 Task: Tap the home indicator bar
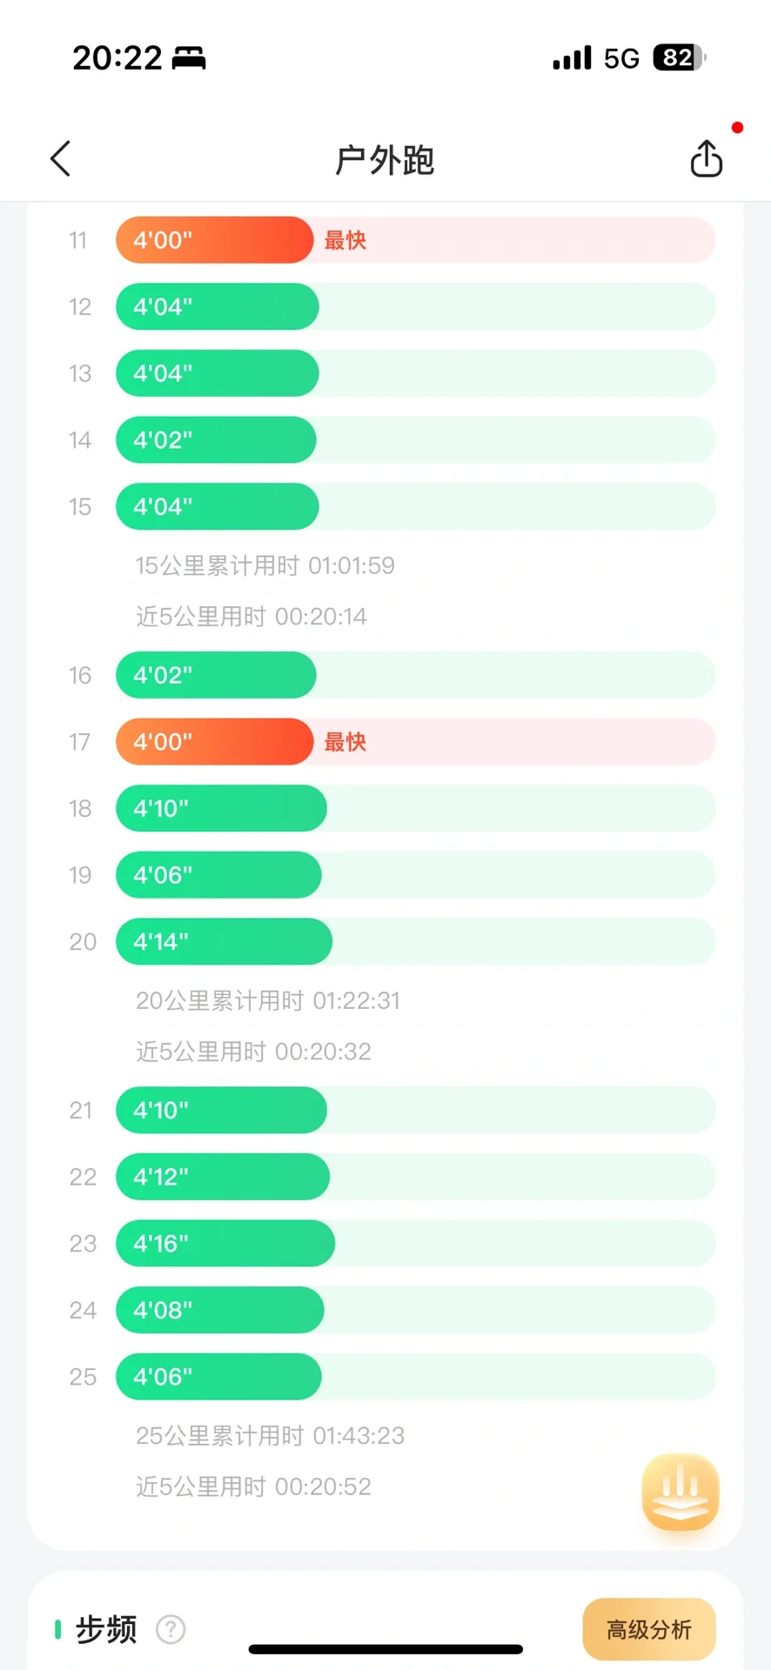coord(385,1649)
